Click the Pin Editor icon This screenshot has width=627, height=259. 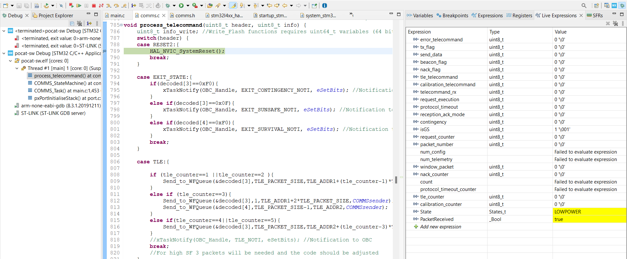point(314,6)
